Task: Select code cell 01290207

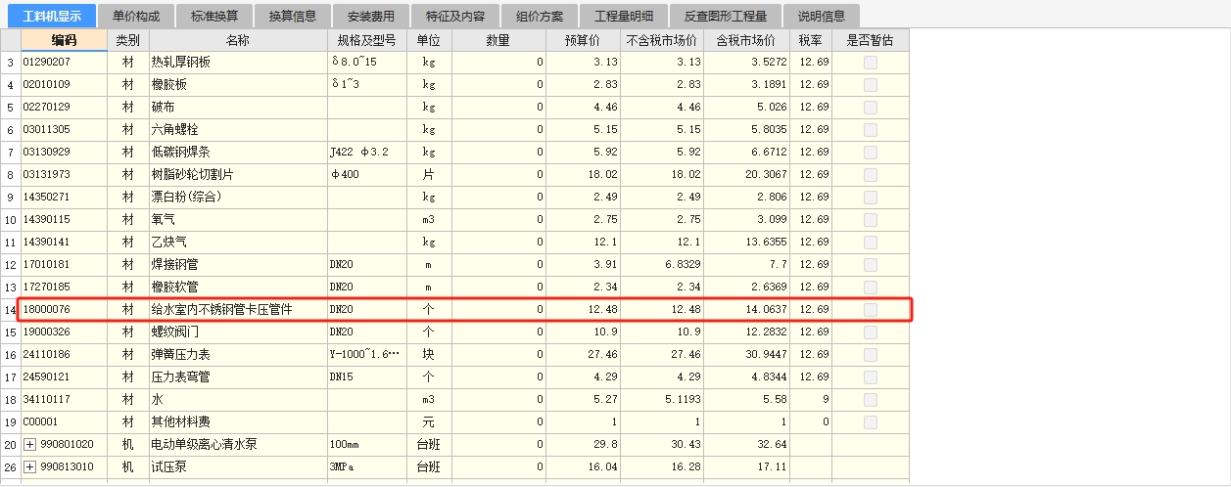Action: pos(64,62)
